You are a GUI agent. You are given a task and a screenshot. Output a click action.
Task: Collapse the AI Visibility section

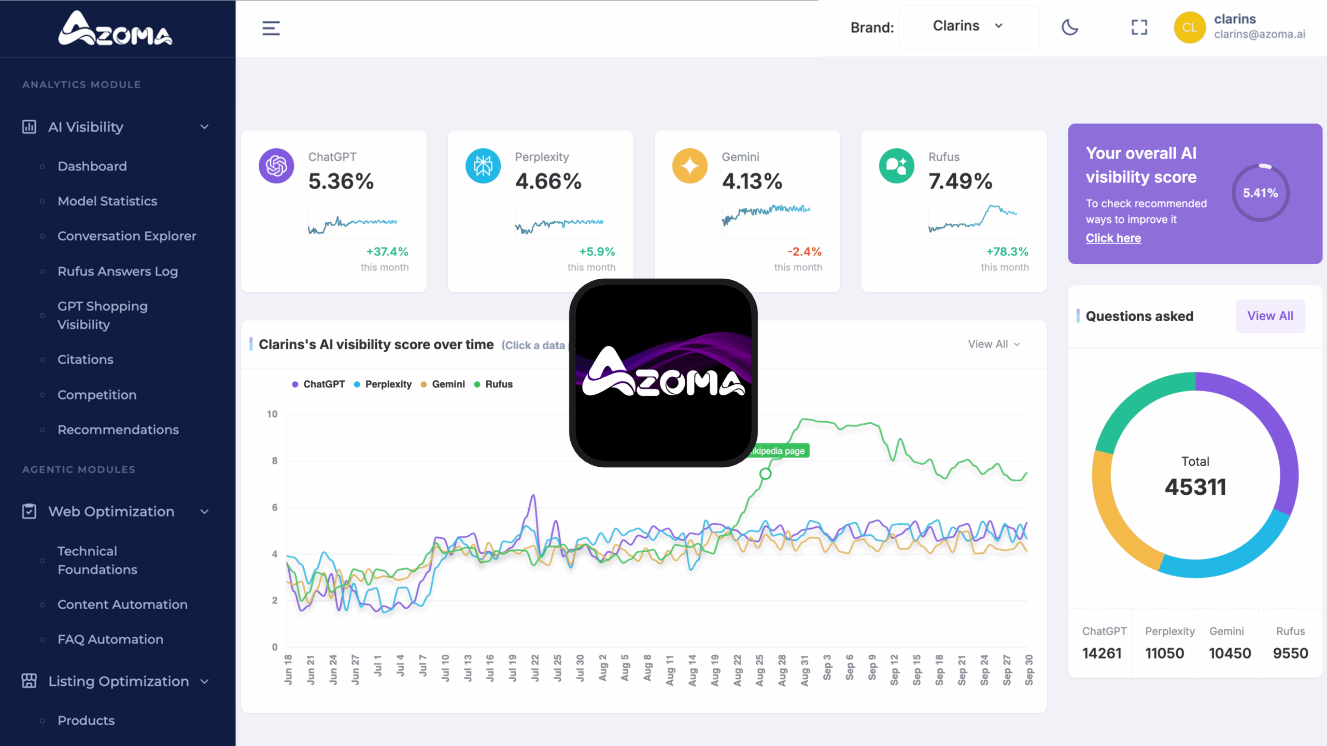point(204,127)
